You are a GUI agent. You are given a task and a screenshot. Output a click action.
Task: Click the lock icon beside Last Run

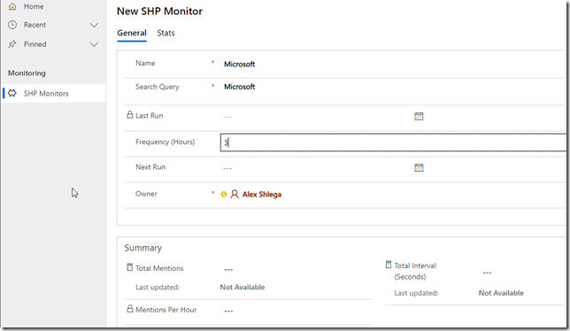coord(130,115)
